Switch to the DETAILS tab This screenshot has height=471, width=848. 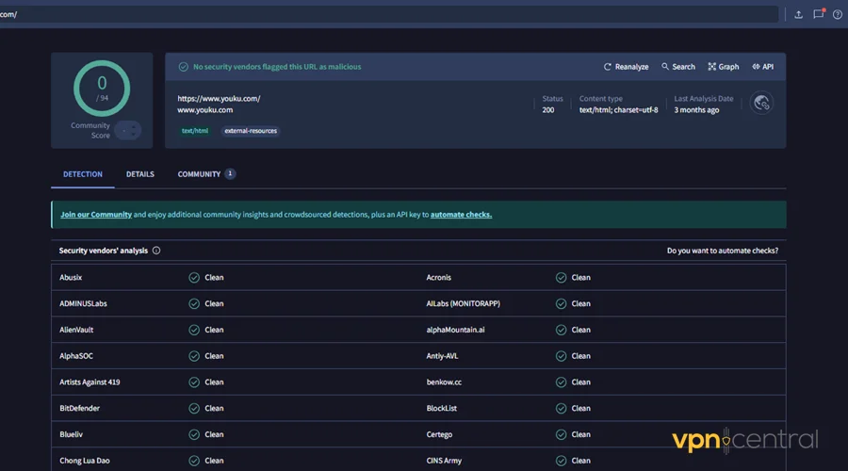140,174
